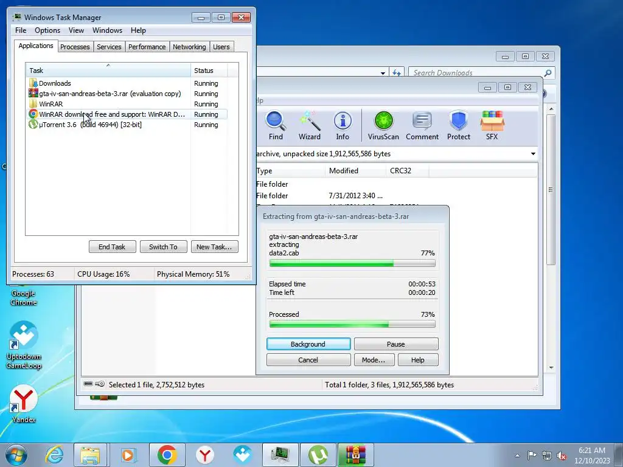Cancel the extraction
The height and width of the screenshot is (467, 623).
(308, 360)
